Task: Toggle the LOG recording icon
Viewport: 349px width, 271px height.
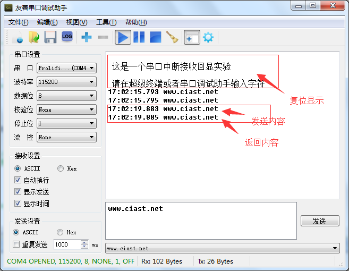Action: coord(67,37)
